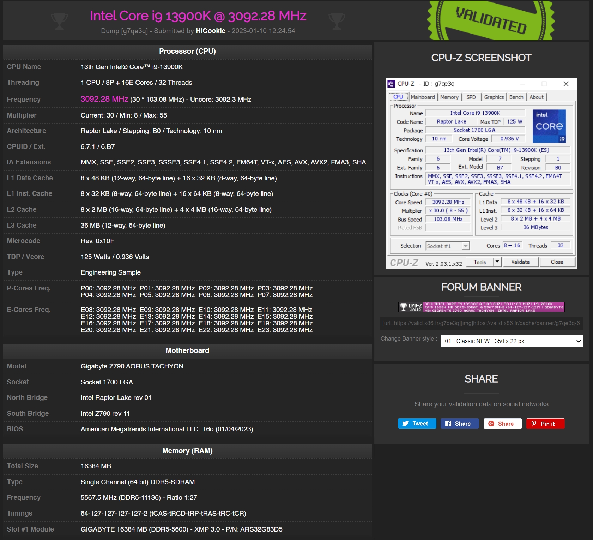Image resolution: width=593 pixels, height=540 pixels.
Task: Expand the Socket #1 selection combo box
Action: coord(466,246)
